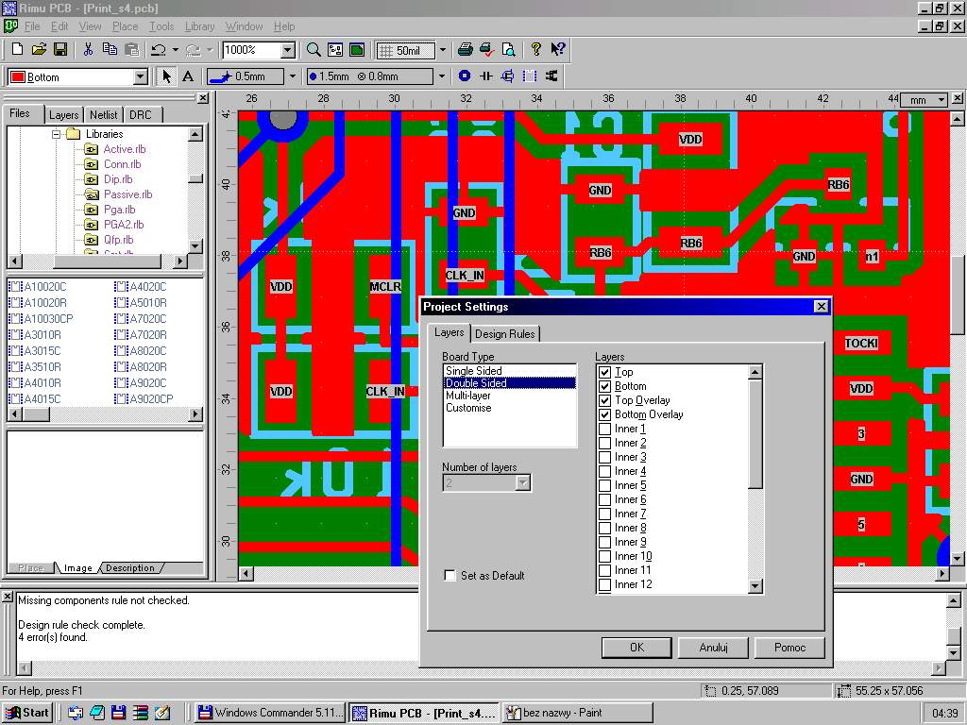Activate the What's This help pointer icon
Viewport: 967px width, 725px height.
point(558,50)
